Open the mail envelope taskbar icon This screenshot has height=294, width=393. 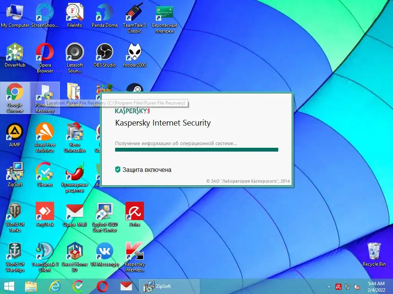pyautogui.click(x=126, y=286)
